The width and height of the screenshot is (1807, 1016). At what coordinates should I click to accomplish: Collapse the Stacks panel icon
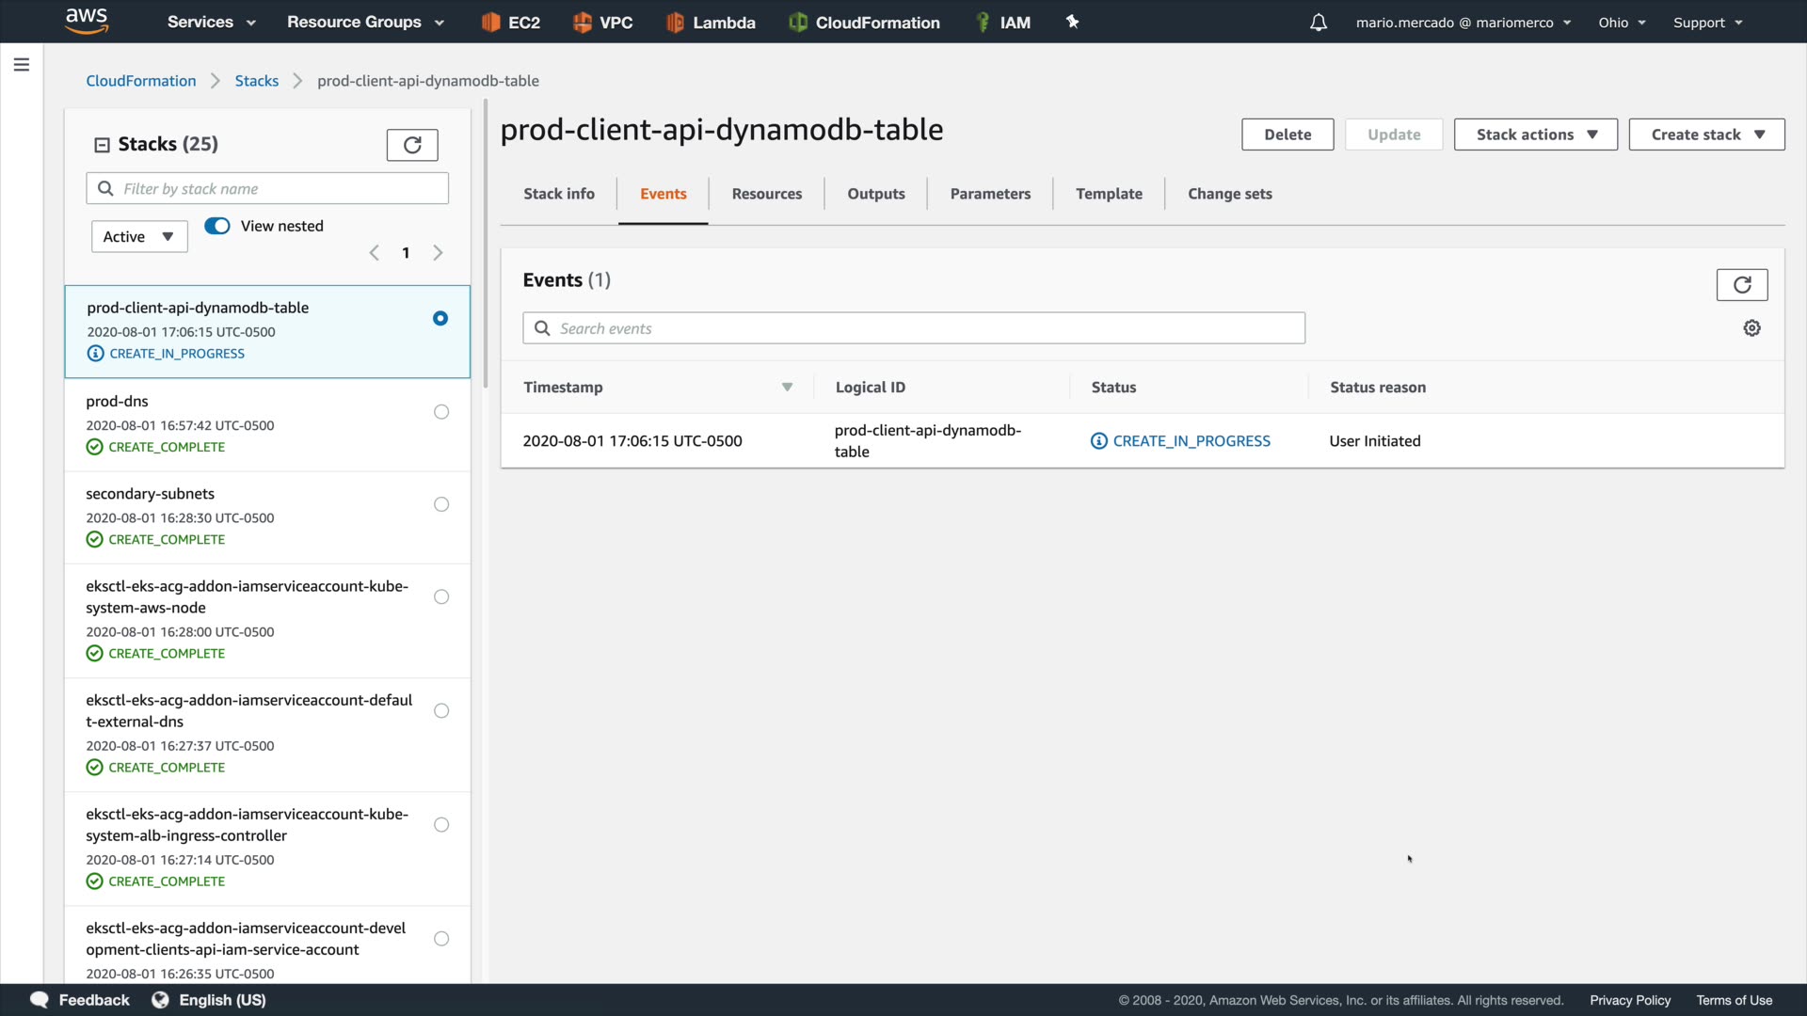[102, 145]
